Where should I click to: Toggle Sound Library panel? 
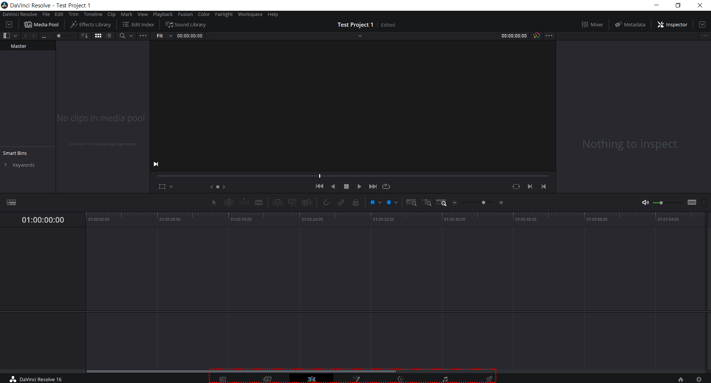coord(185,24)
